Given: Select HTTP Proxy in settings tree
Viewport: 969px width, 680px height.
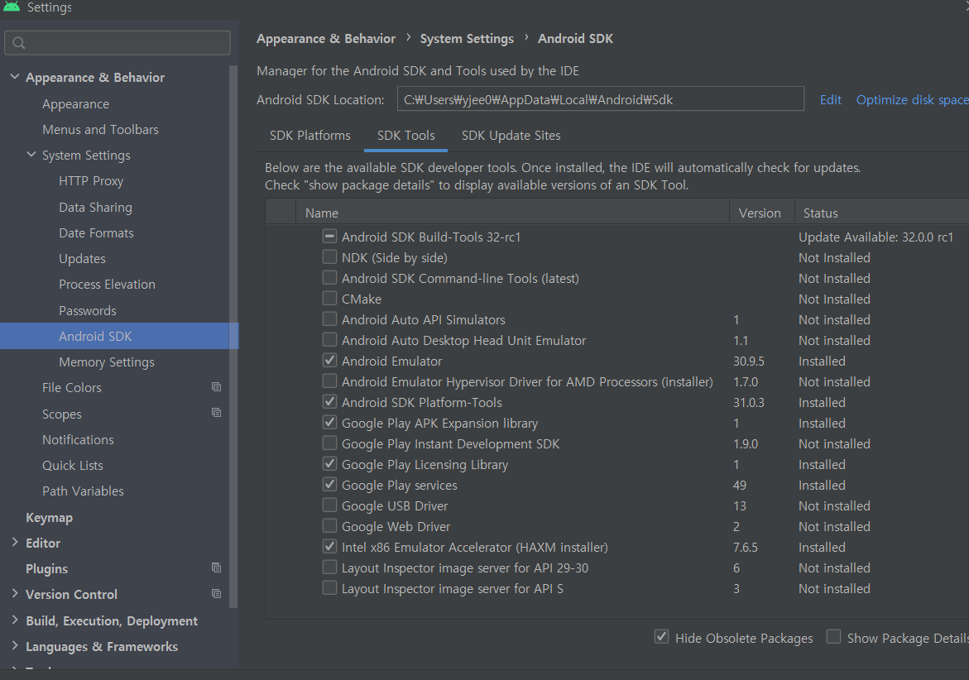Looking at the screenshot, I should tap(91, 181).
